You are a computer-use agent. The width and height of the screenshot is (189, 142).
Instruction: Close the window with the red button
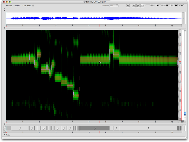pos(4,2)
